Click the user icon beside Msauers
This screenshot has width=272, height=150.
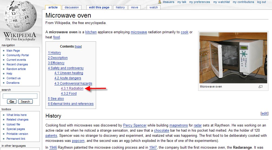click(160, 2)
